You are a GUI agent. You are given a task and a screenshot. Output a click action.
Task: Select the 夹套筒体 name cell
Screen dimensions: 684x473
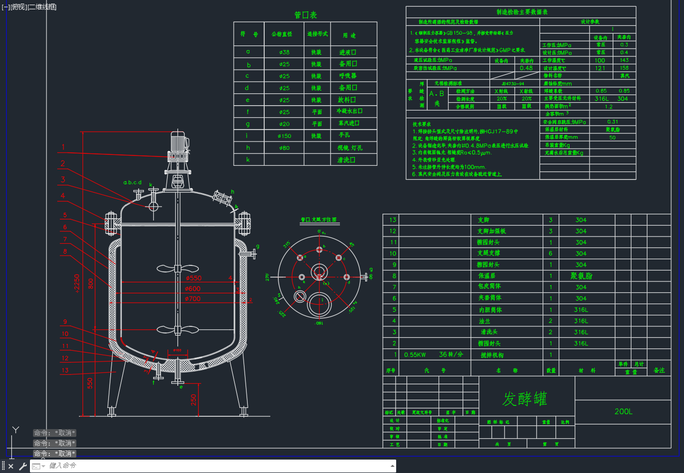click(490, 298)
